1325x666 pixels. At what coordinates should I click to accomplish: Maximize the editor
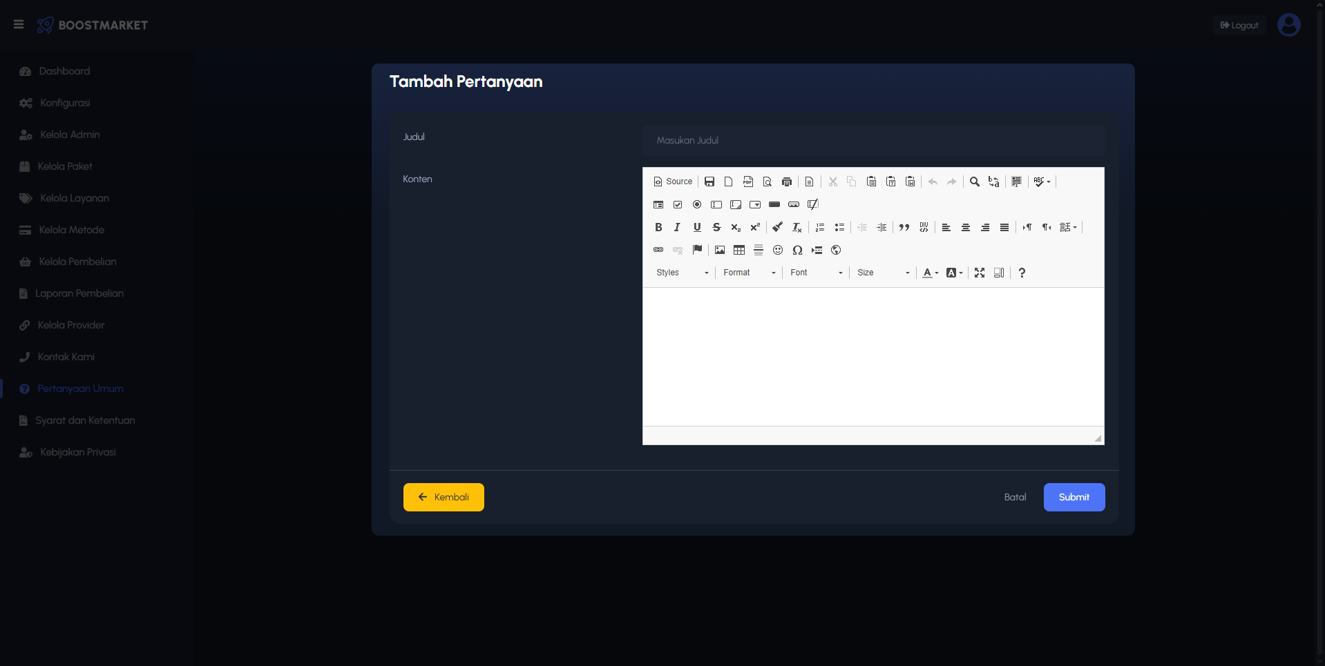click(980, 273)
